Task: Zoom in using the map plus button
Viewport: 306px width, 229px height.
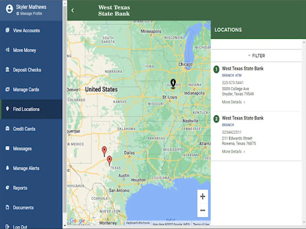Action: [202, 196]
